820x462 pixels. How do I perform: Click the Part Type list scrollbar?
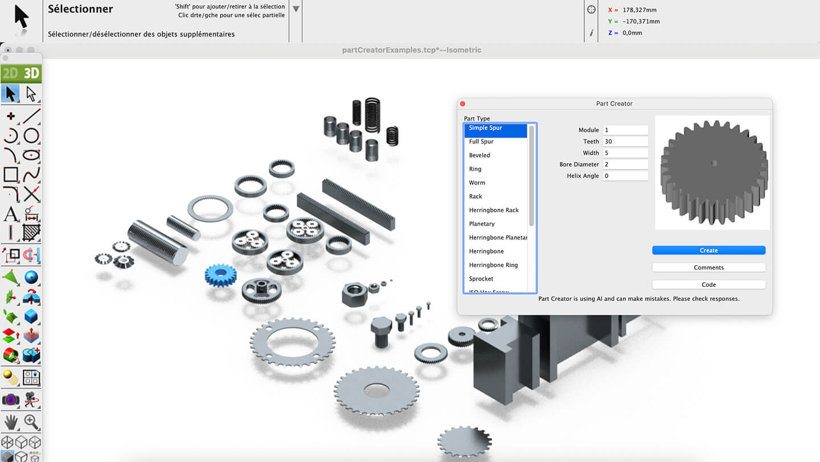[x=532, y=176]
